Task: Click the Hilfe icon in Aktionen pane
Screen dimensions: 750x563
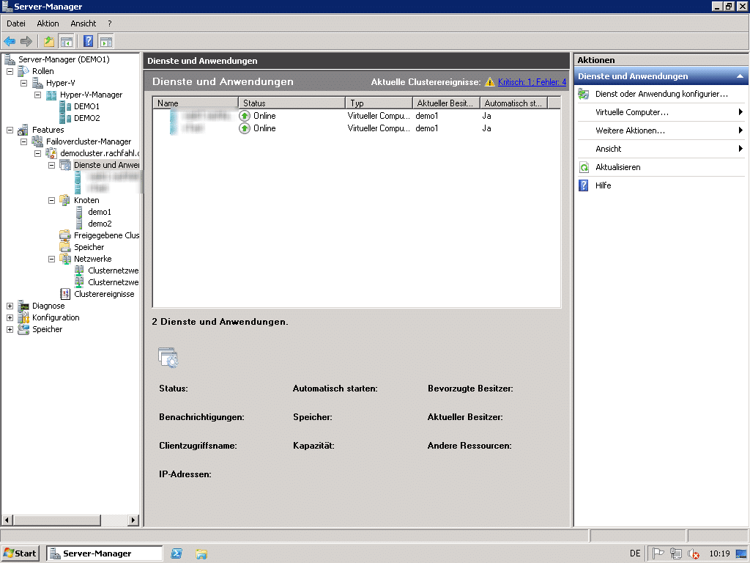Action: 584,185
